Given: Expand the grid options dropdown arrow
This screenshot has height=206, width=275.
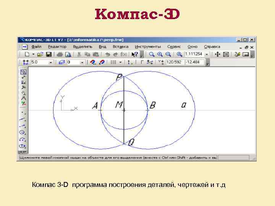Looking at the screenshot, I should coord(120,62).
